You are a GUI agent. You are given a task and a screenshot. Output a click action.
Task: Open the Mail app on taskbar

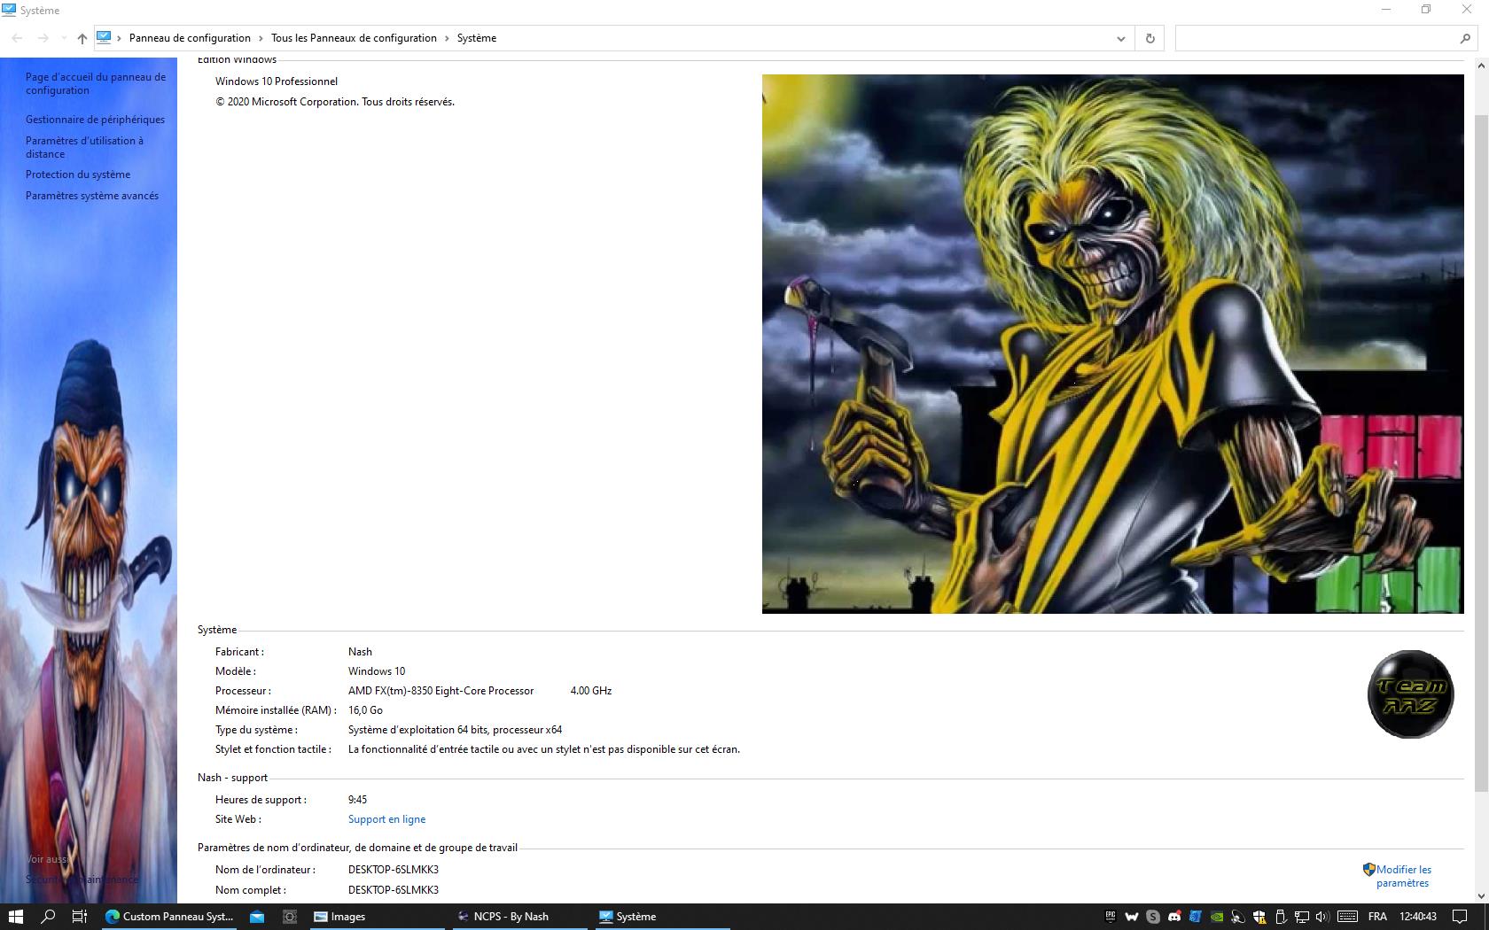click(x=257, y=917)
